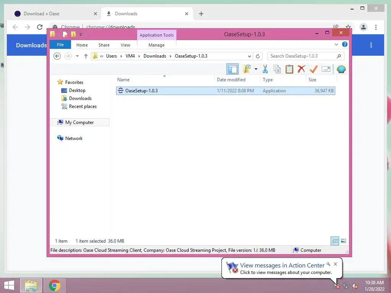Click the folder system icon in the title bar
Image resolution: width=391 pixels, height=293 pixels.
pos(53,34)
